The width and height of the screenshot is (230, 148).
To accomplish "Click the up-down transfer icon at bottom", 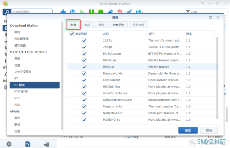I will click(x=28, y=144).
